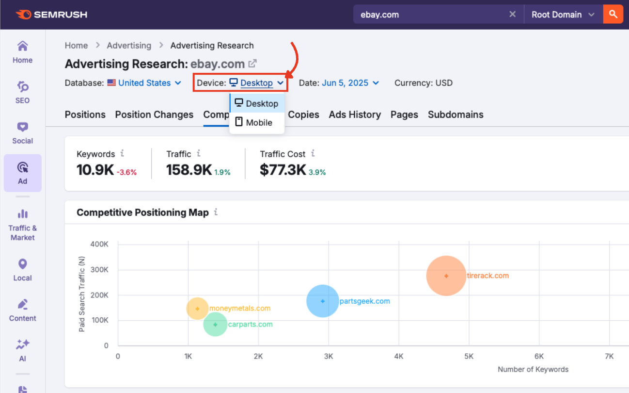Click the Advertising breadcrumb link
The width and height of the screenshot is (629, 393).
pyautogui.click(x=129, y=46)
